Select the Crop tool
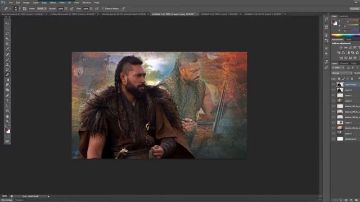360x202 pixels. point(7,44)
